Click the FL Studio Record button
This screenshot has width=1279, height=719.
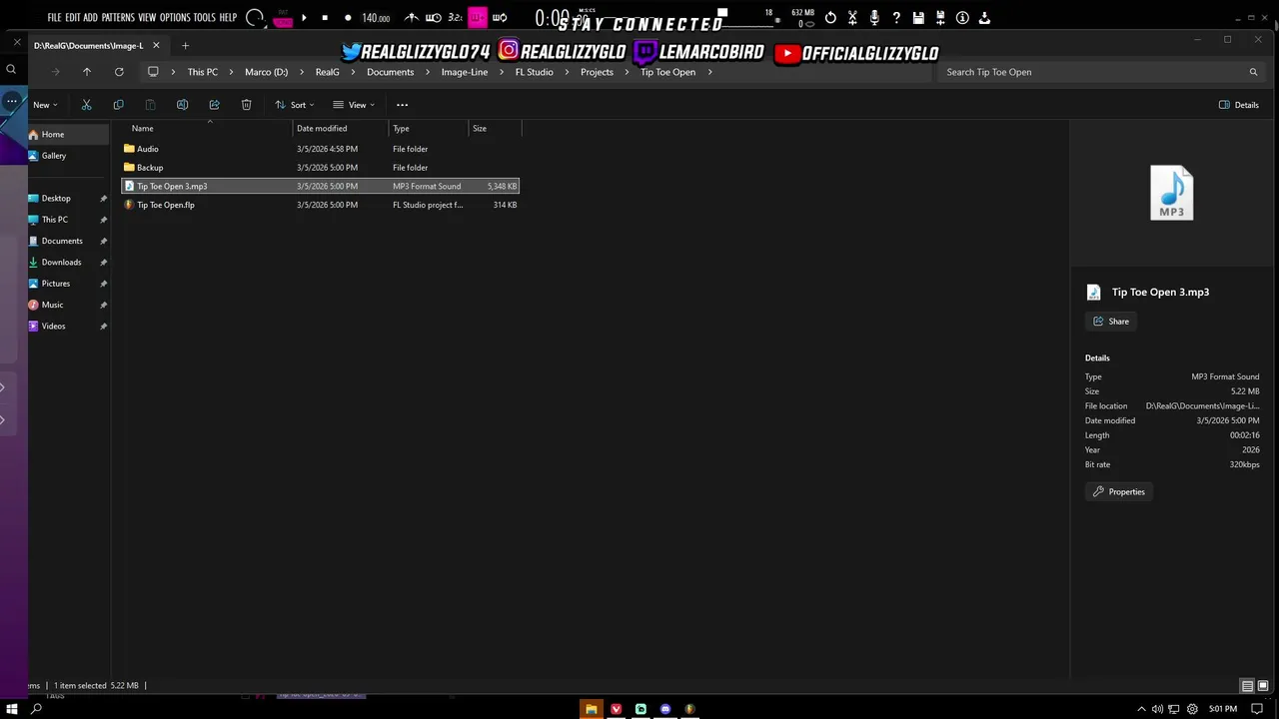pos(348,18)
